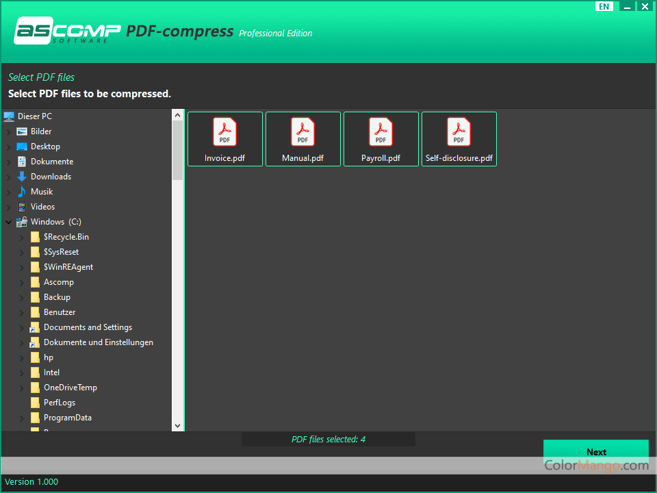Click the Dokumente und Einstellungen shortcut icon
This screenshot has height=493, width=657.
35,343
